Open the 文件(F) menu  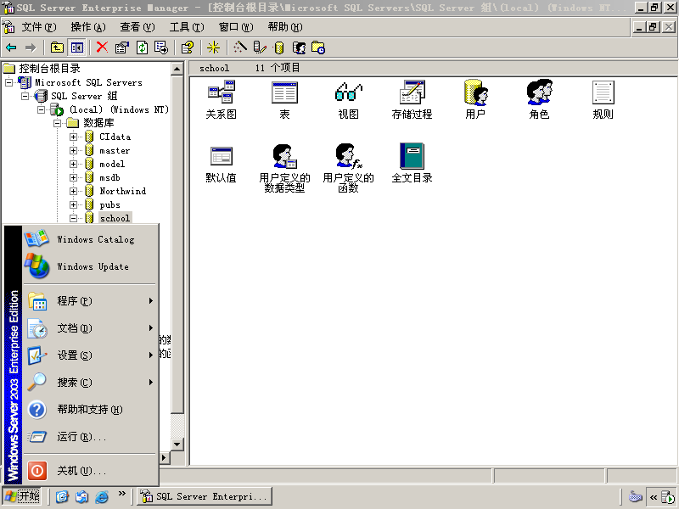click(39, 27)
